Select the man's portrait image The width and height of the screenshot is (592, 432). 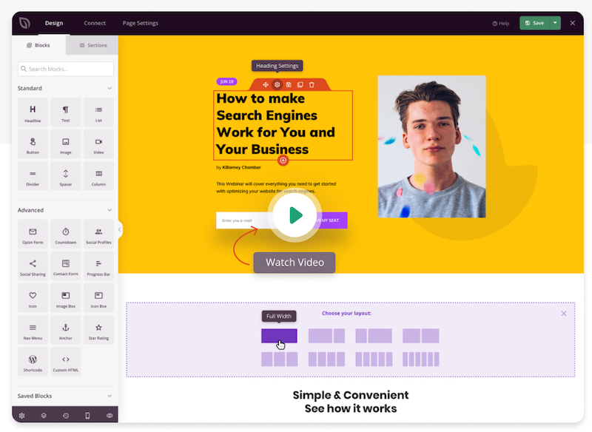click(431, 146)
